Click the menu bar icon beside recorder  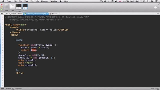point(105,1)
